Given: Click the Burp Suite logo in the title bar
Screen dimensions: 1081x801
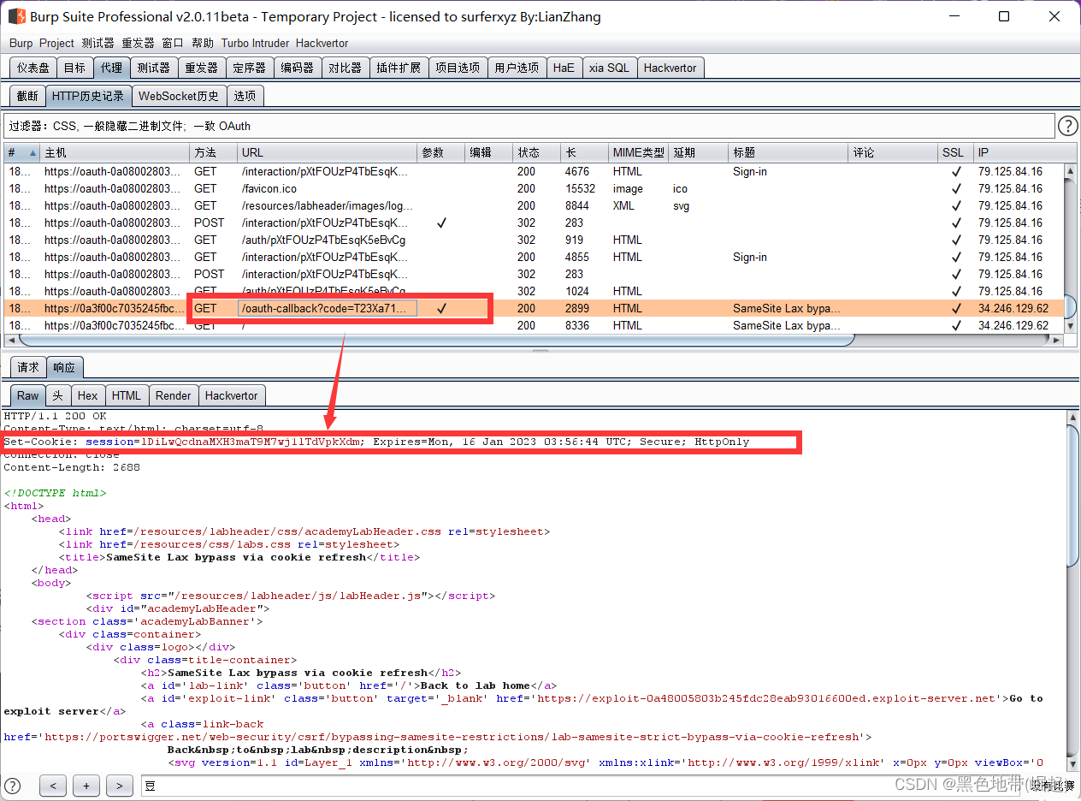Looking at the screenshot, I should (16, 16).
